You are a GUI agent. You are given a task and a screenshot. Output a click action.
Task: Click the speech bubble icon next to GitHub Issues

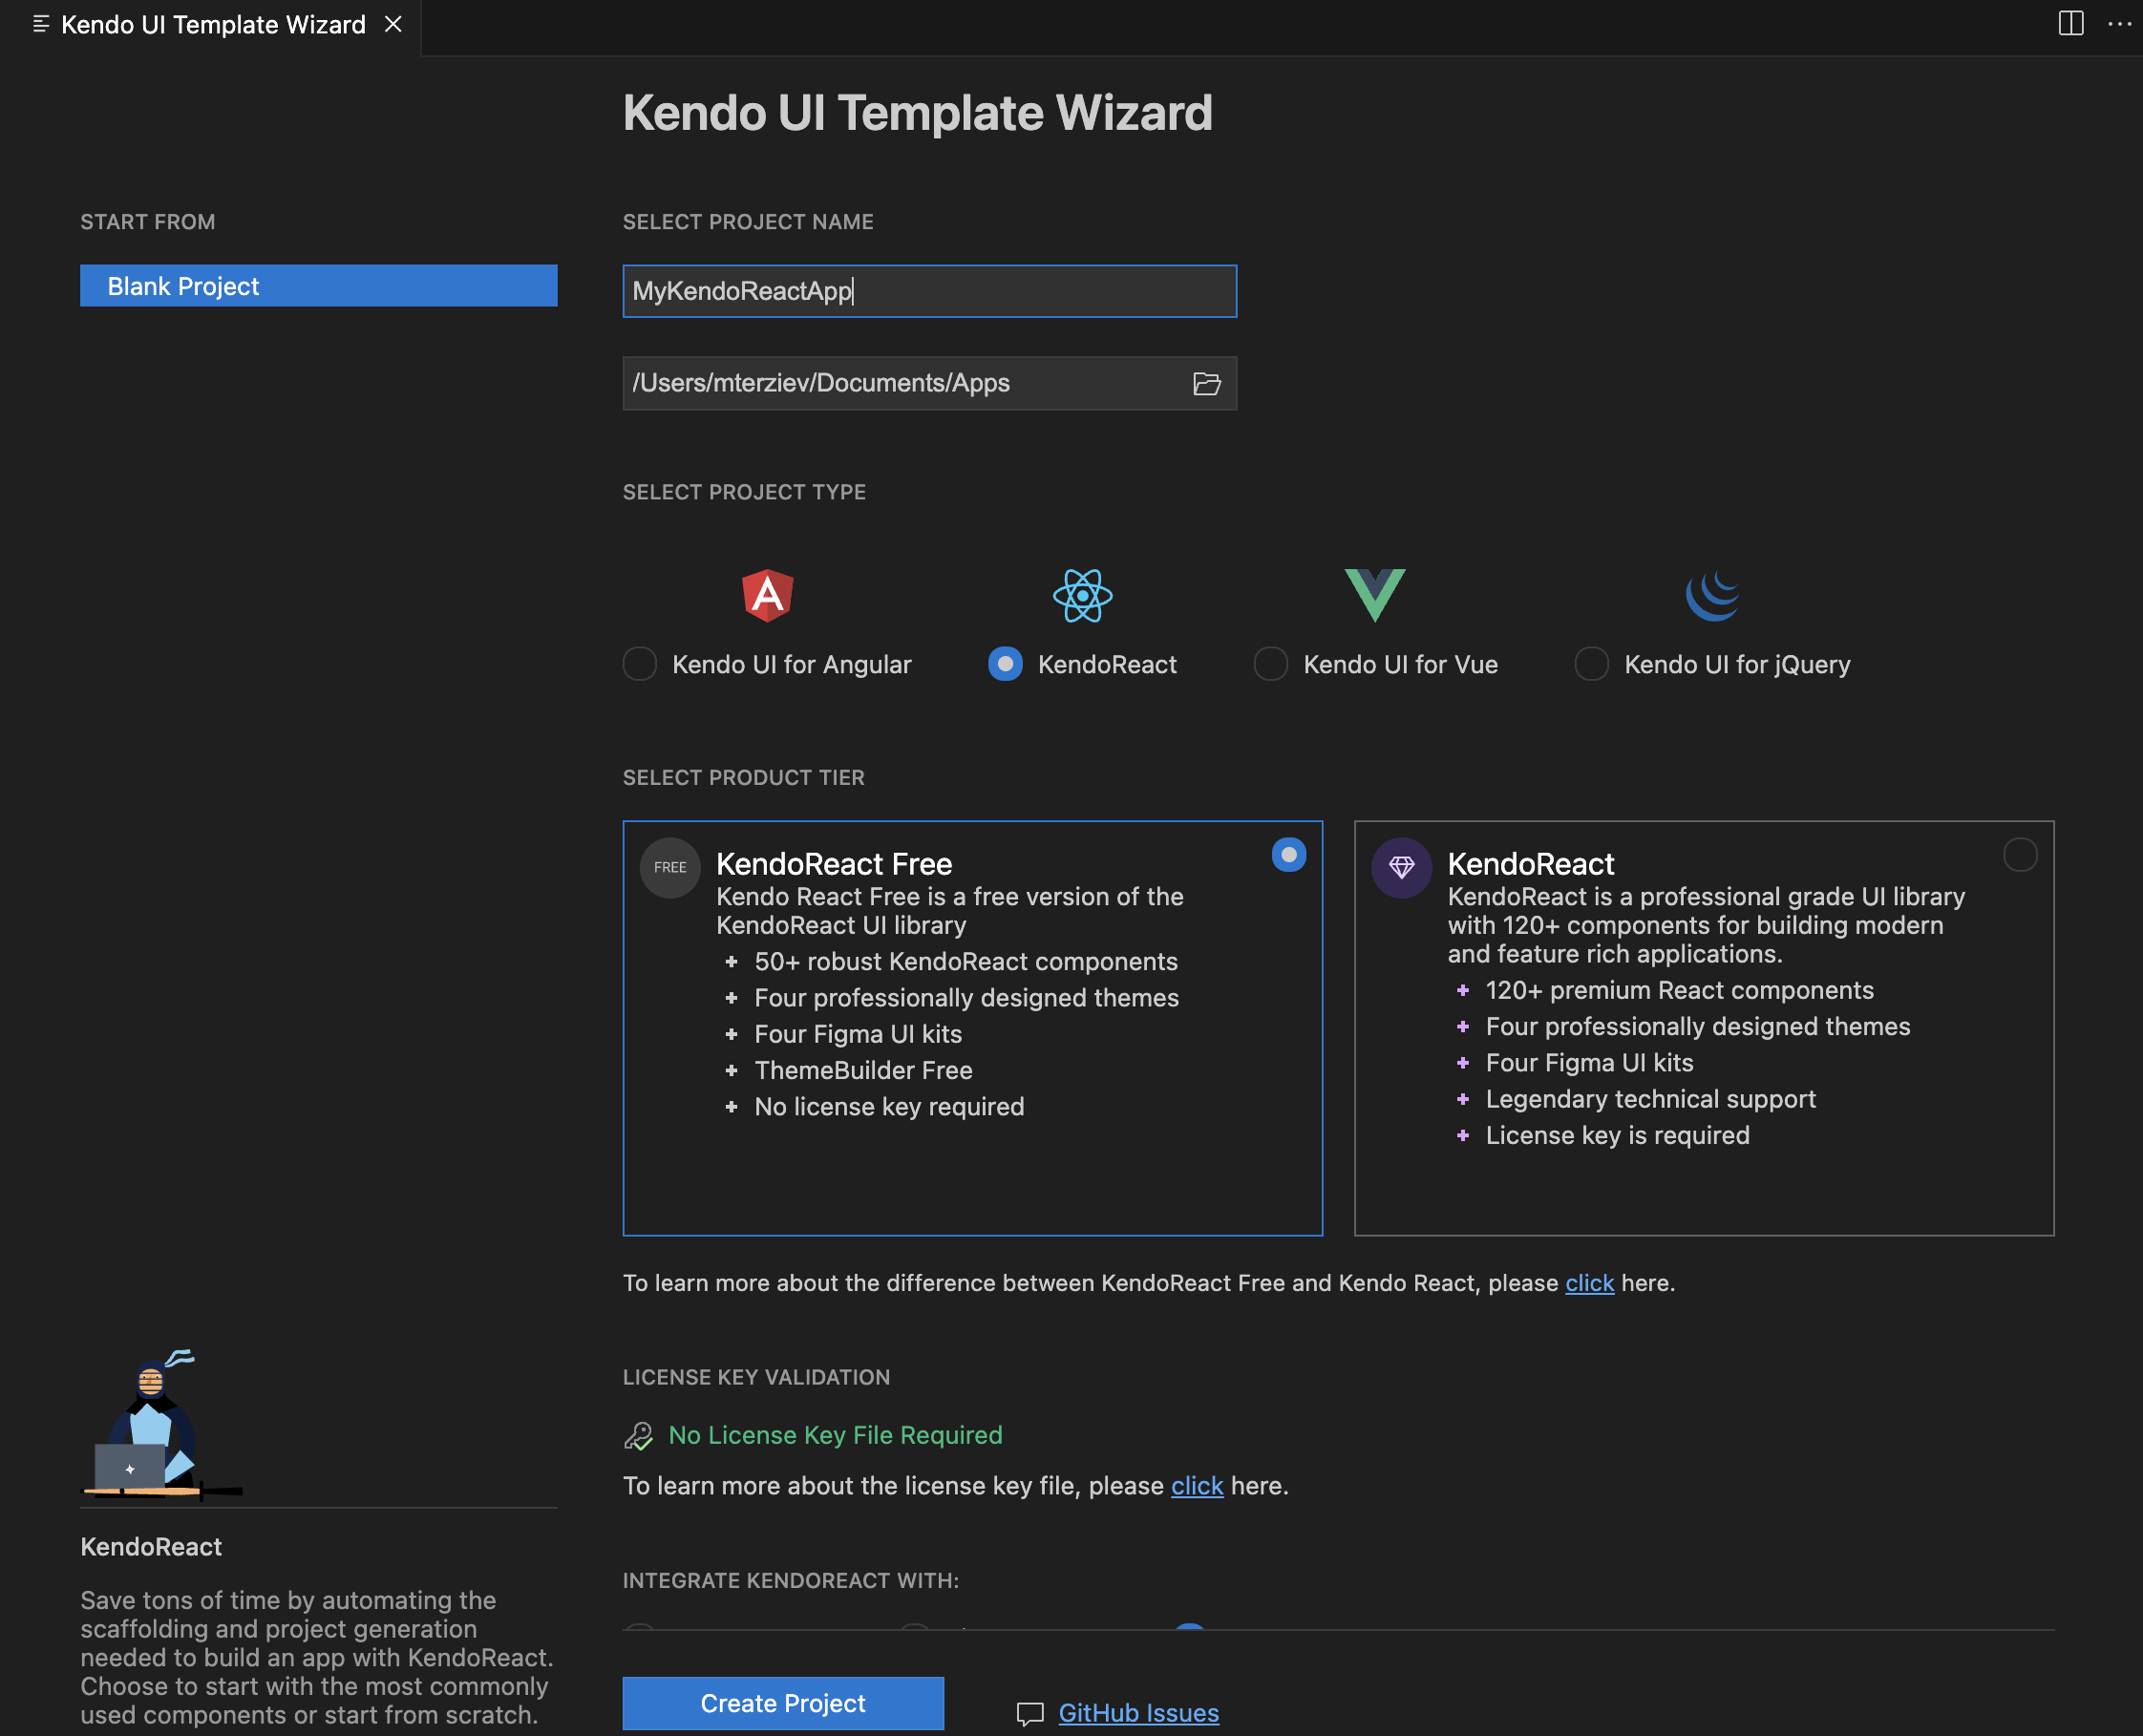[1029, 1712]
